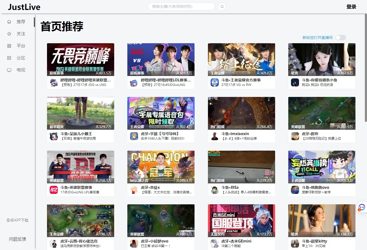Click the 斗鱼 avatar on 王者荣耀官方赛事 card
367x250 pixels.
tap(214, 82)
